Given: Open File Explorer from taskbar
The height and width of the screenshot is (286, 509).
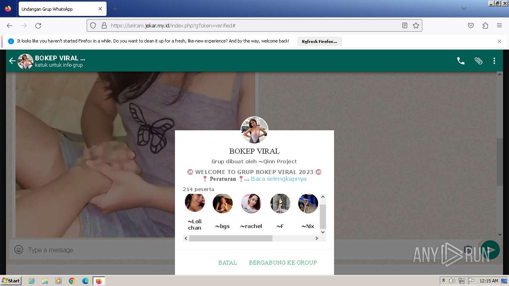Looking at the screenshot, I should (x=45, y=281).
